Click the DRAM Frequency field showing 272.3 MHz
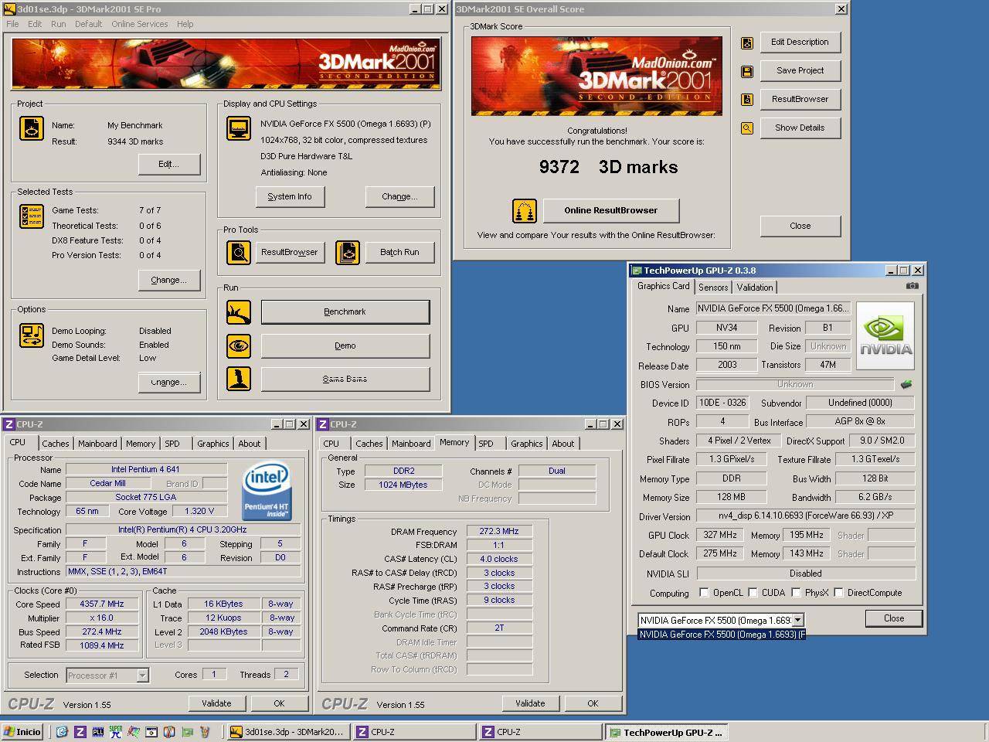This screenshot has height=742, width=989. 499,532
